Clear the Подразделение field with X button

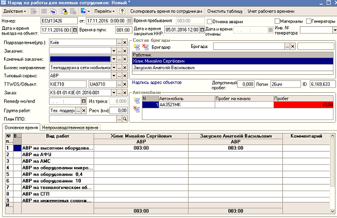[x=124, y=42]
